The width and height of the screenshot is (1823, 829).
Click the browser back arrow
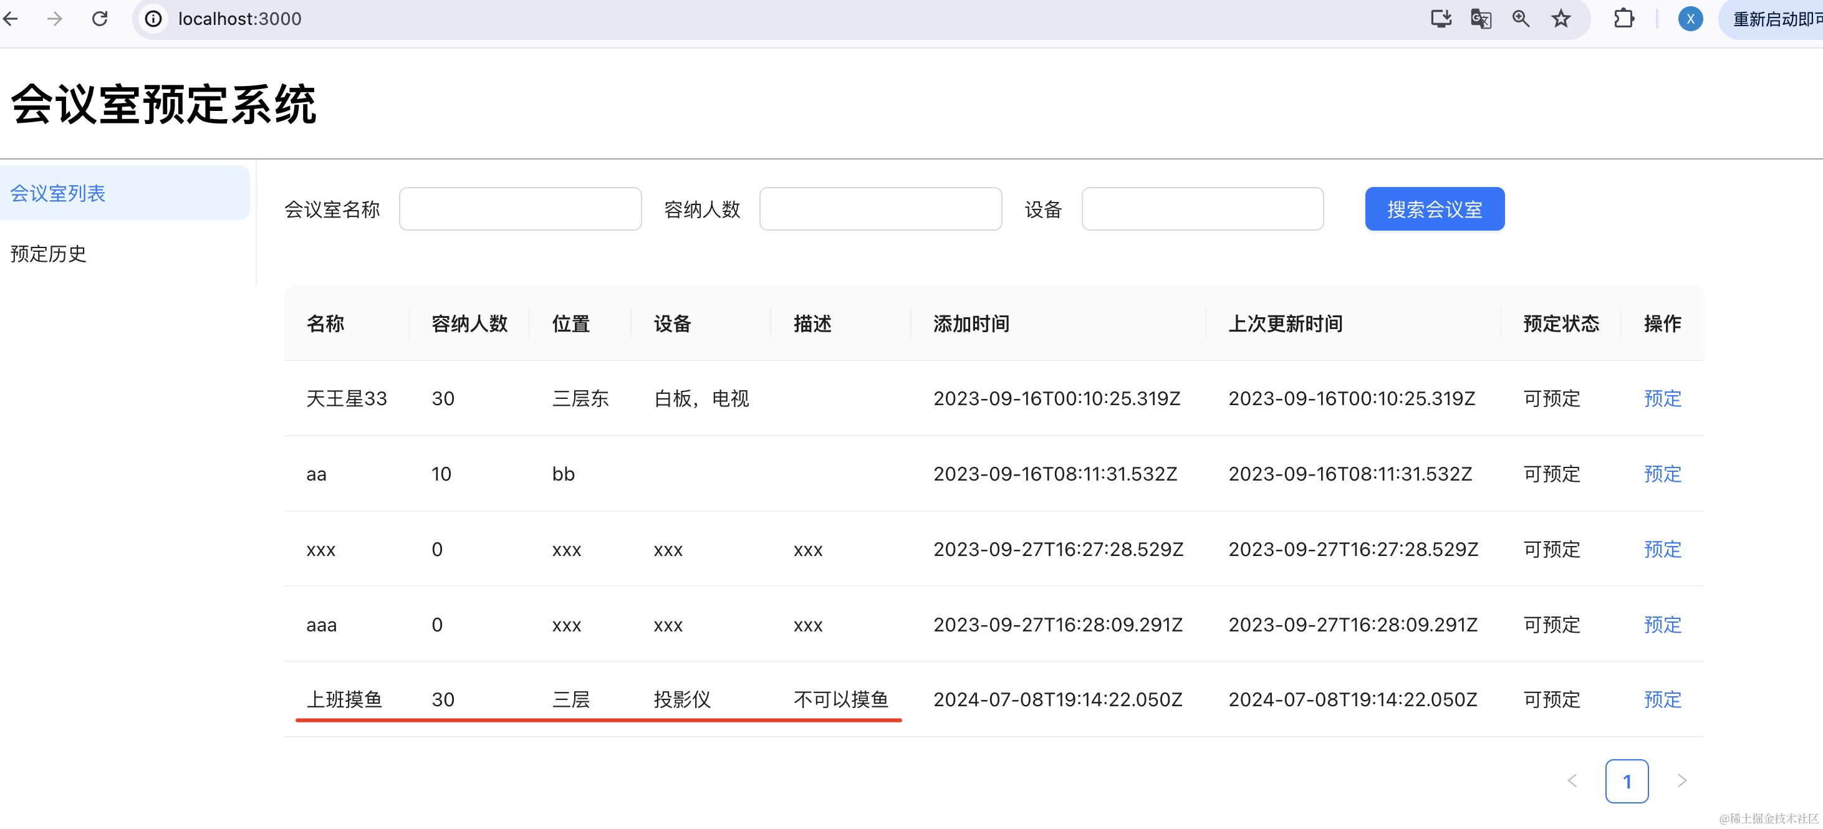tap(11, 19)
